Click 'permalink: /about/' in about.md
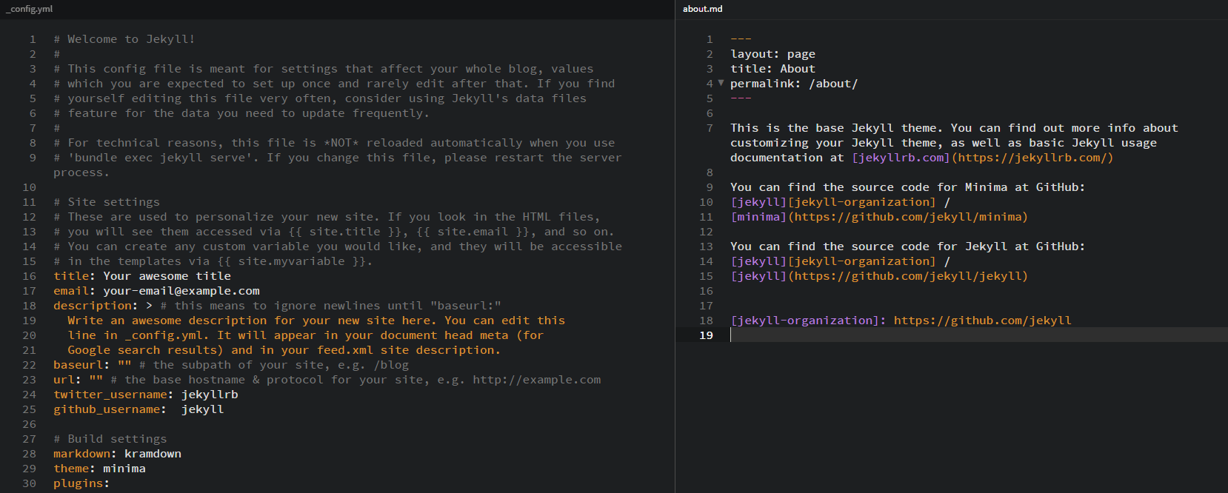The width and height of the screenshot is (1228, 493). click(x=794, y=84)
